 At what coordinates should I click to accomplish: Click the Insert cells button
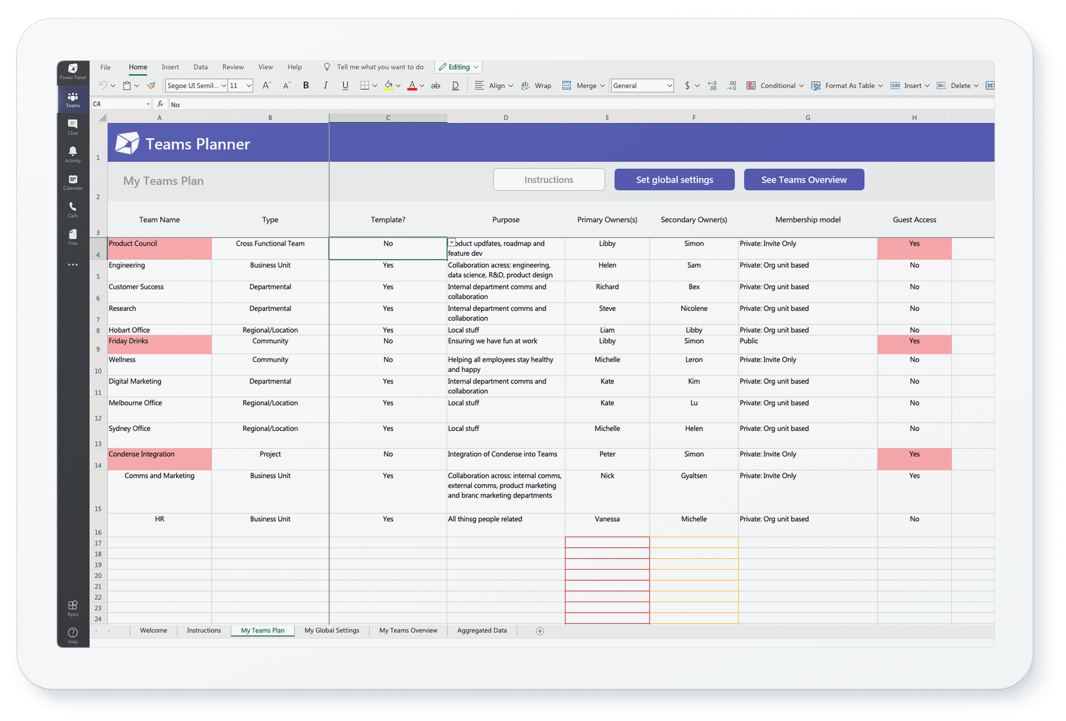(x=909, y=85)
